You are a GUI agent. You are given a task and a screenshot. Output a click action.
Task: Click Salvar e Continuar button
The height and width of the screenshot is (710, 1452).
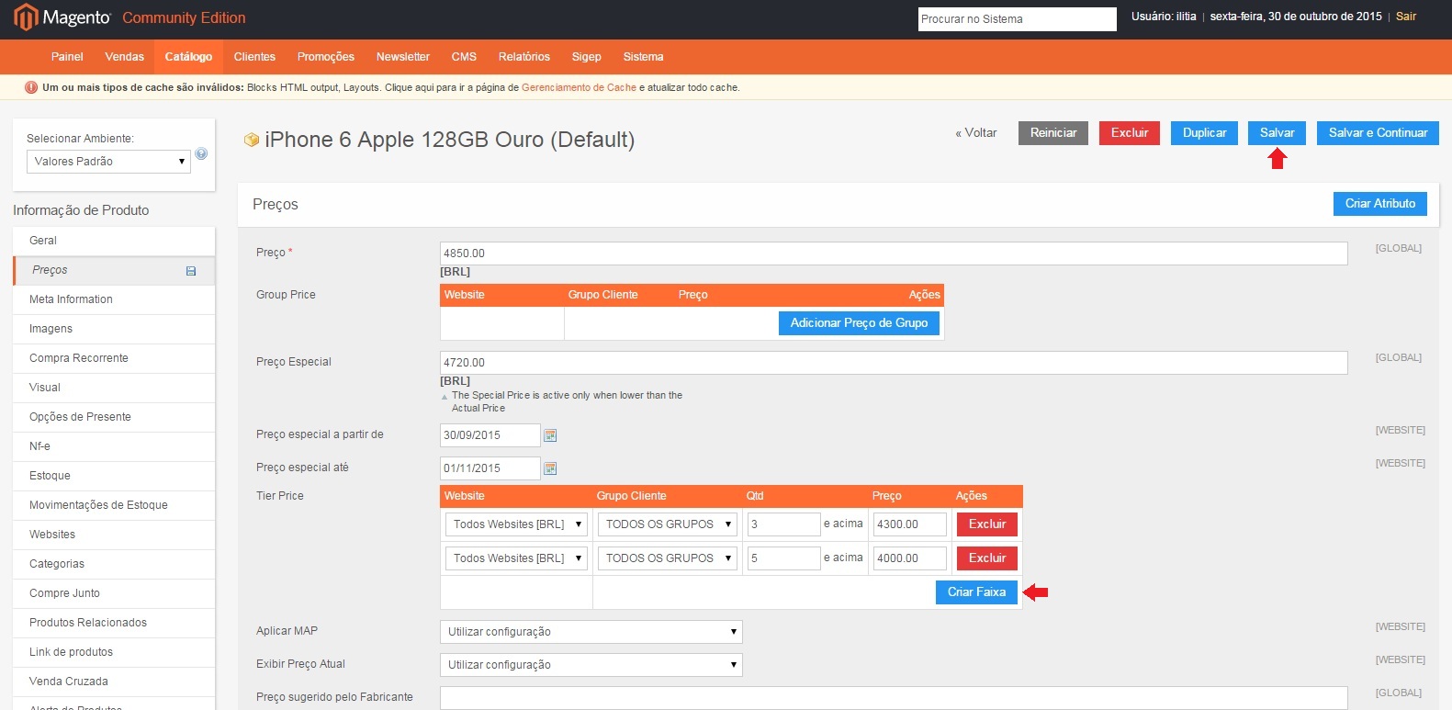coord(1378,133)
